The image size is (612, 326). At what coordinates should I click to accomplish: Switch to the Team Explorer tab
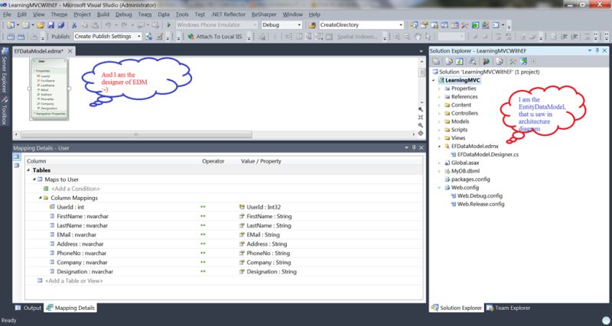508,308
